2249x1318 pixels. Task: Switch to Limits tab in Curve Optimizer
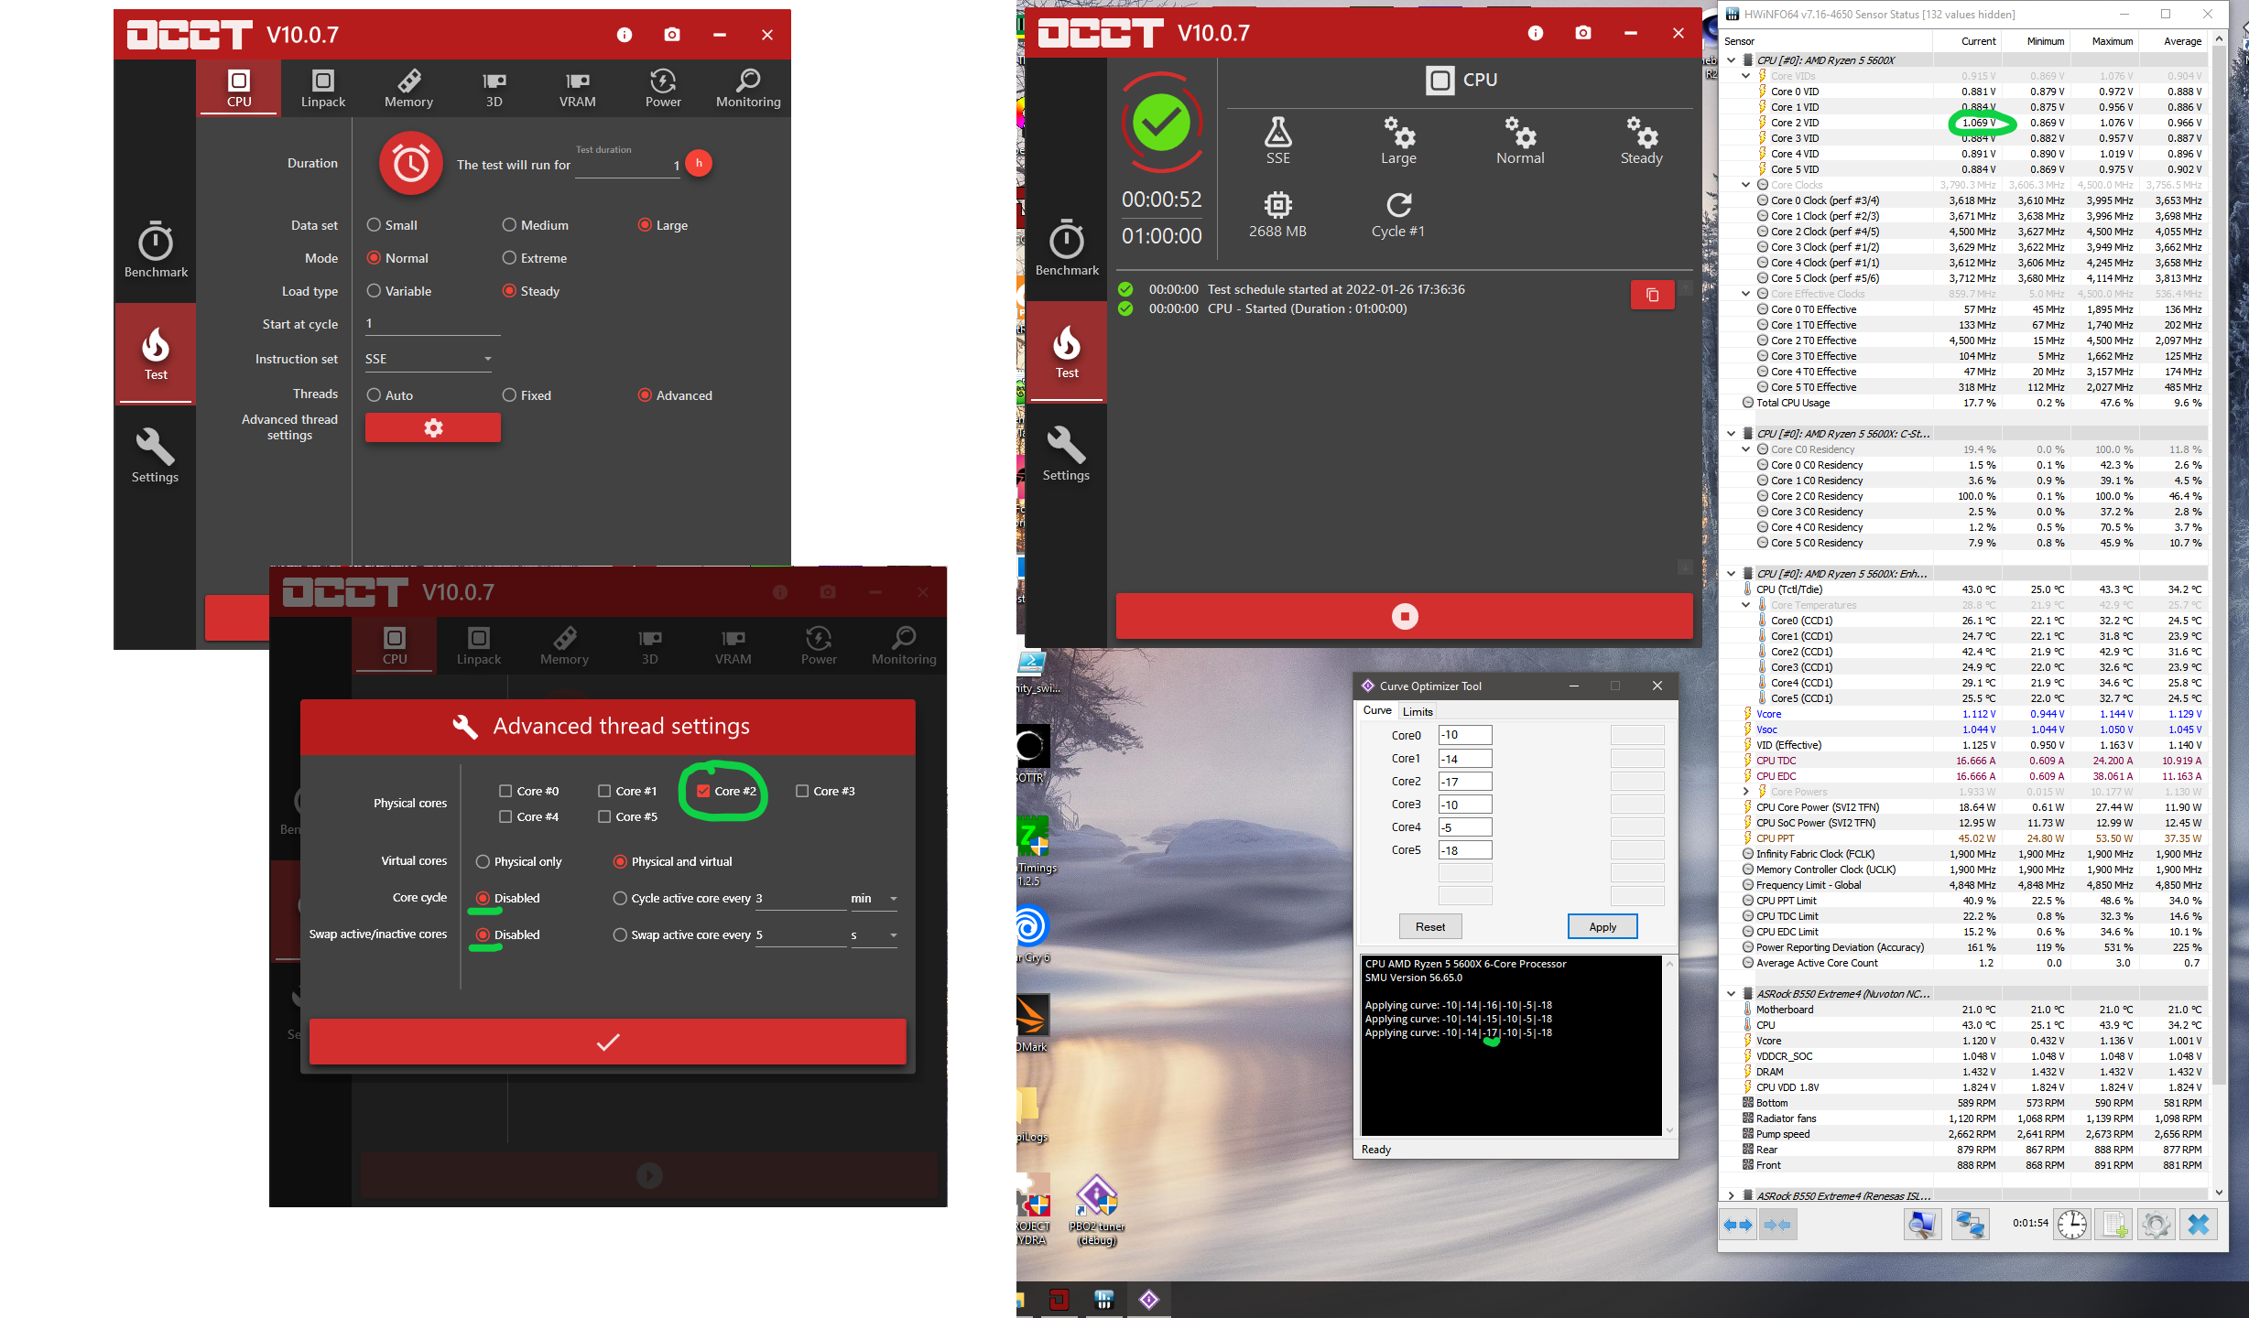click(1417, 711)
